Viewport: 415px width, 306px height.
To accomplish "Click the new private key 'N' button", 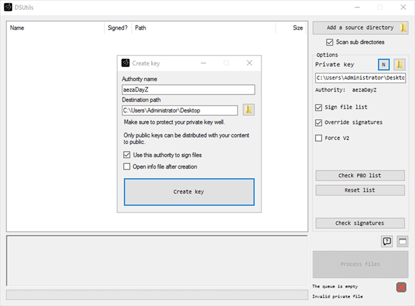I will pyautogui.click(x=384, y=64).
